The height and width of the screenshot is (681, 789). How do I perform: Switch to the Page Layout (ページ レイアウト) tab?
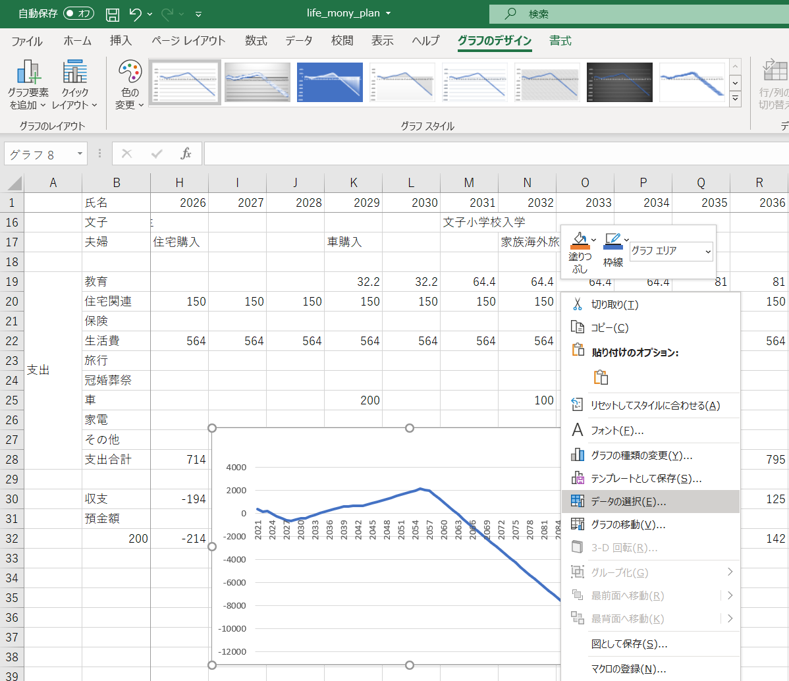(x=188, y=41)
